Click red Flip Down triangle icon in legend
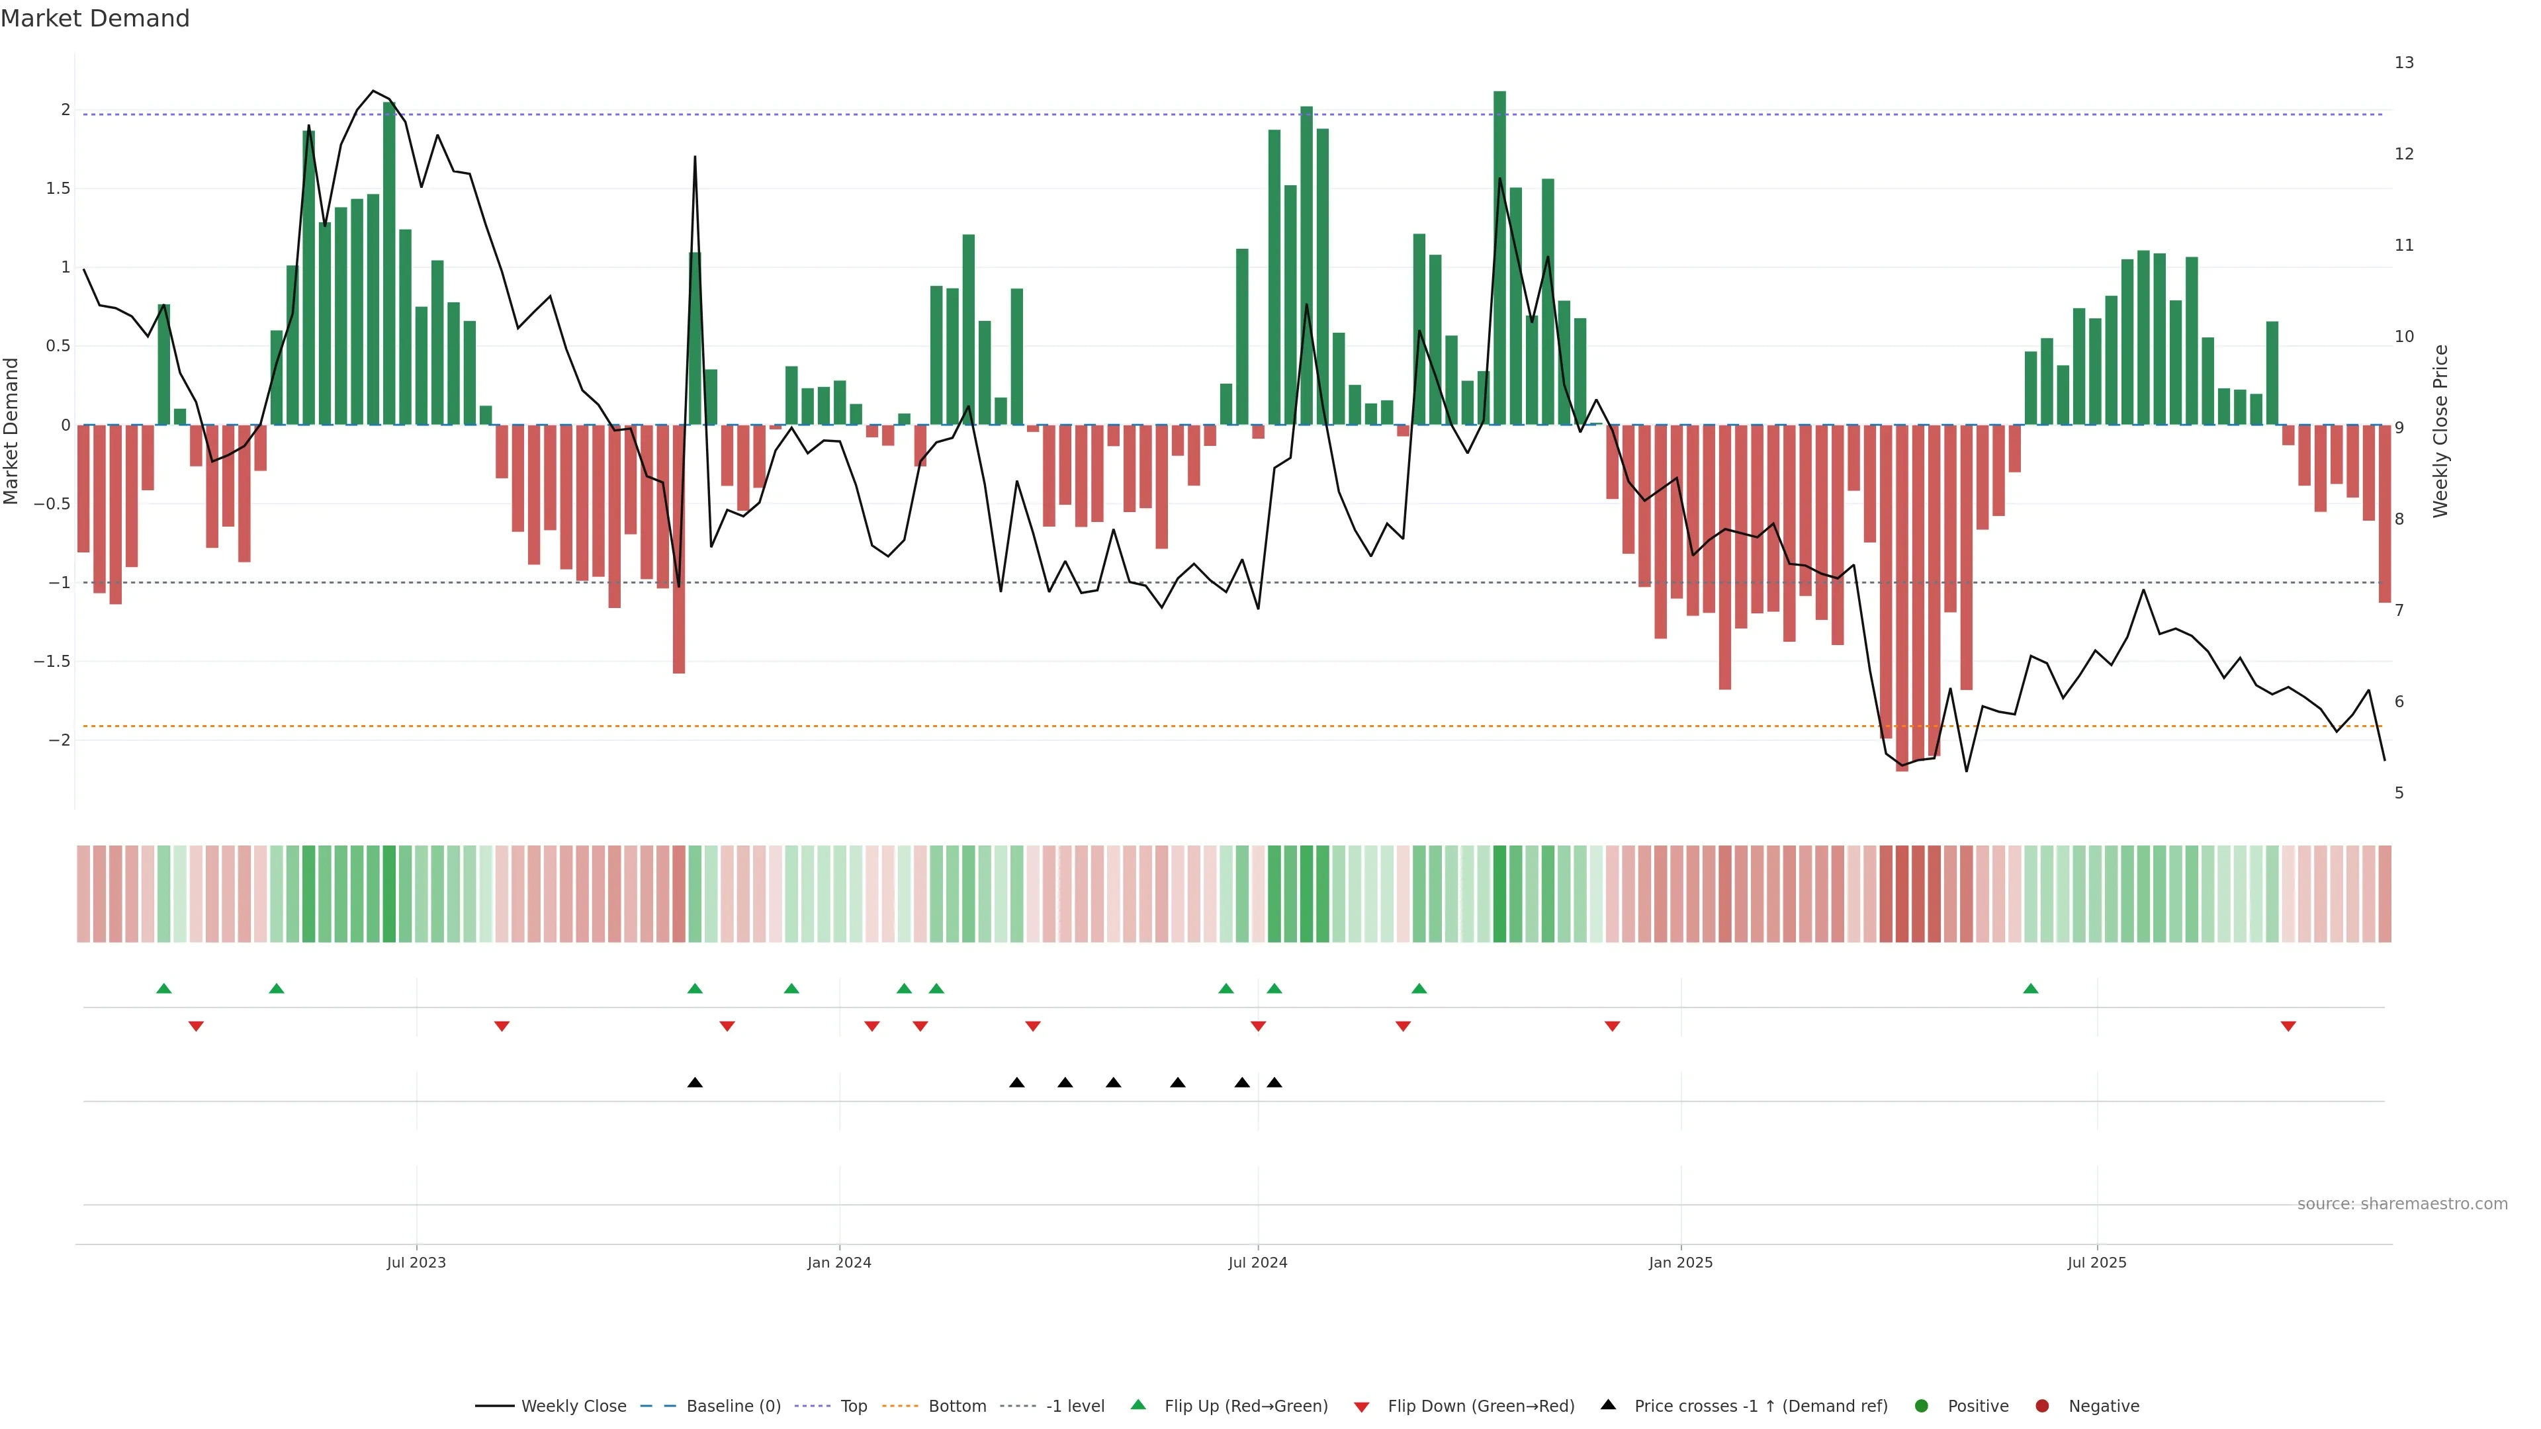Viewport: 2541px width, 1429px height. (1361, 1407)
